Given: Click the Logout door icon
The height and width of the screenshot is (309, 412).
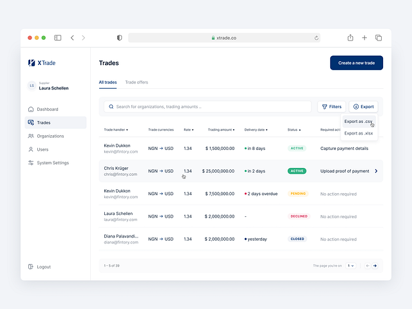Looking at the screenshot, I should pos(30,267).
